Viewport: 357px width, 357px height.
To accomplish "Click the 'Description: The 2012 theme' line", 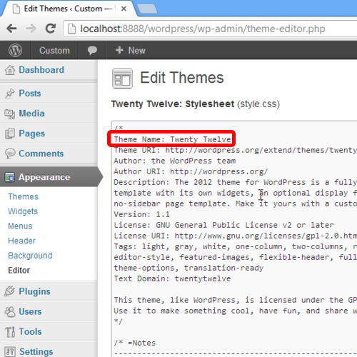I will tap(235, 182).
